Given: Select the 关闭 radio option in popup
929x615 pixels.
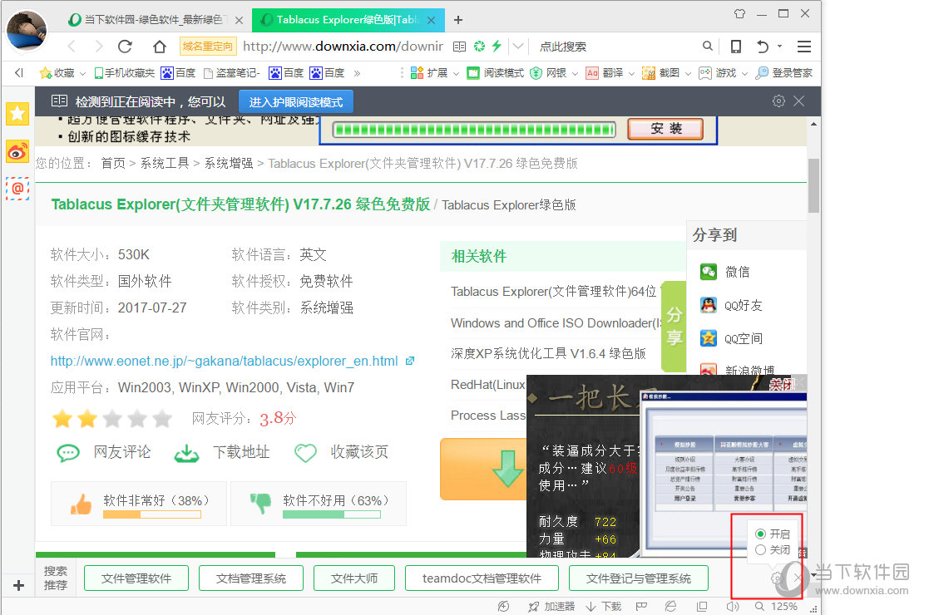Looking at the screenshot, I should tap(761, 549).
